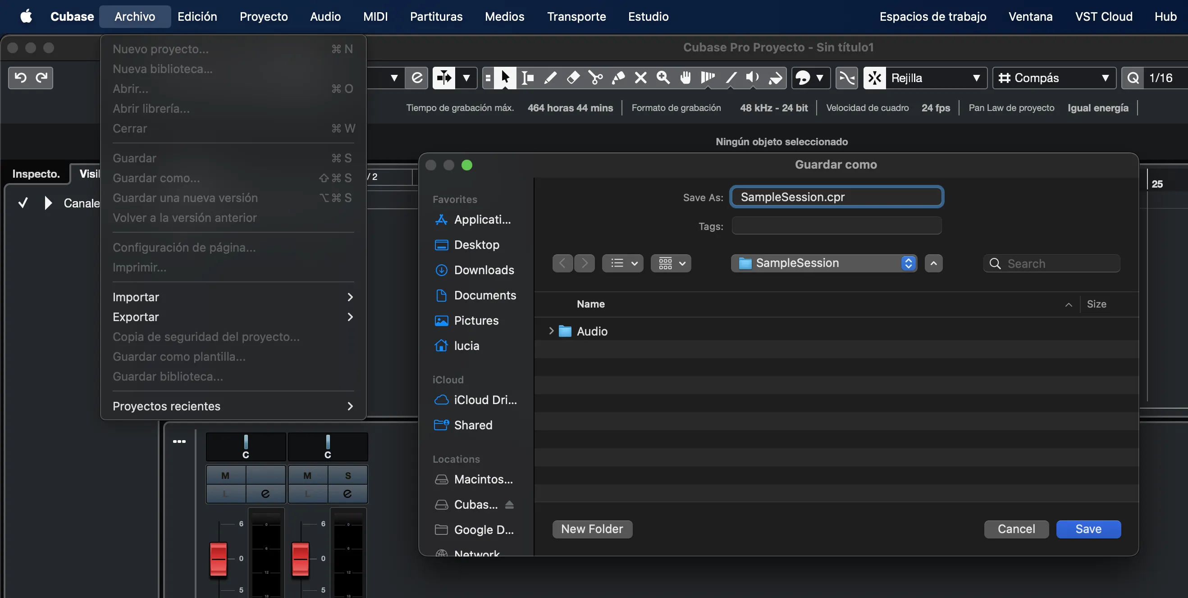Select the Range Selection tool
Viewport: 1188px width, 598px height.
coord(527,78)
